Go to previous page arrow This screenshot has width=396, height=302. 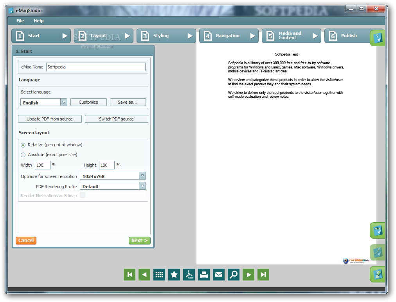(x=144, y=275)
